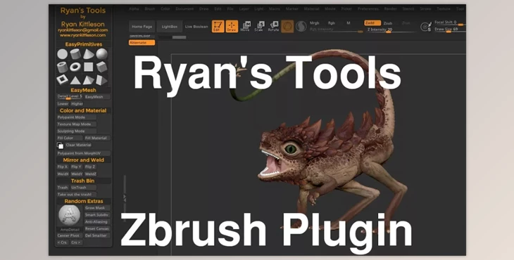514x260 pixels.
Task: Click Flip Y button
Action: [76, 167]
